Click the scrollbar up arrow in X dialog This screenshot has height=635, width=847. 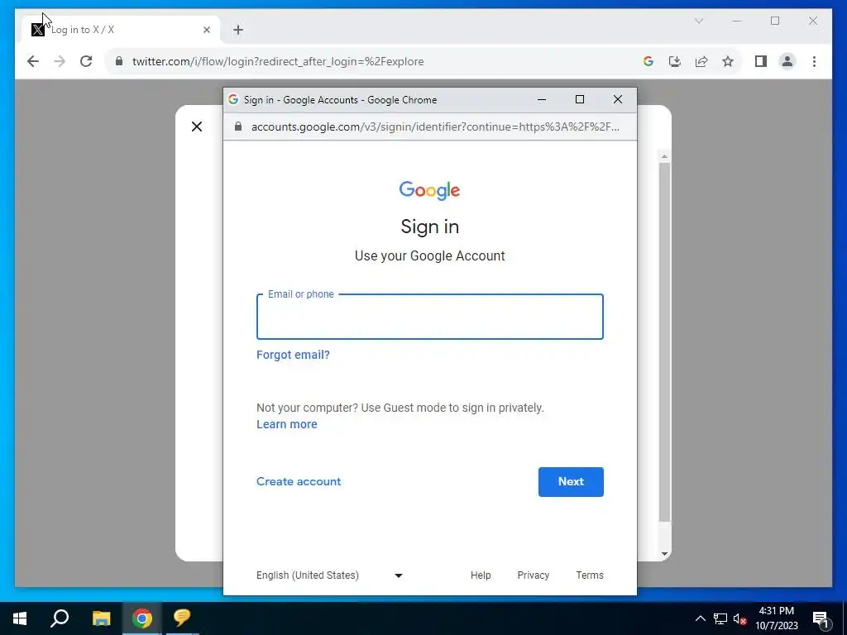(664, 156)
